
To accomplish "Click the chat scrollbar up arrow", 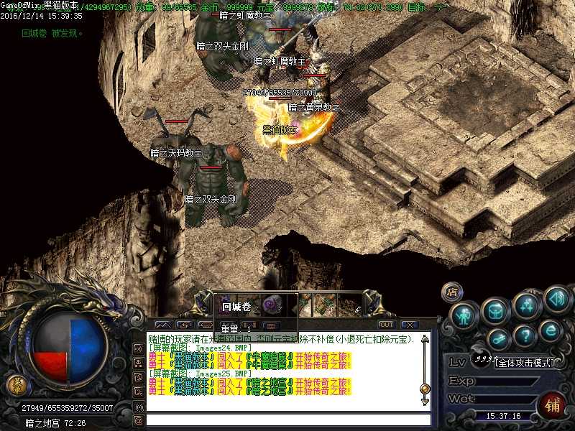I will (425, 339).
